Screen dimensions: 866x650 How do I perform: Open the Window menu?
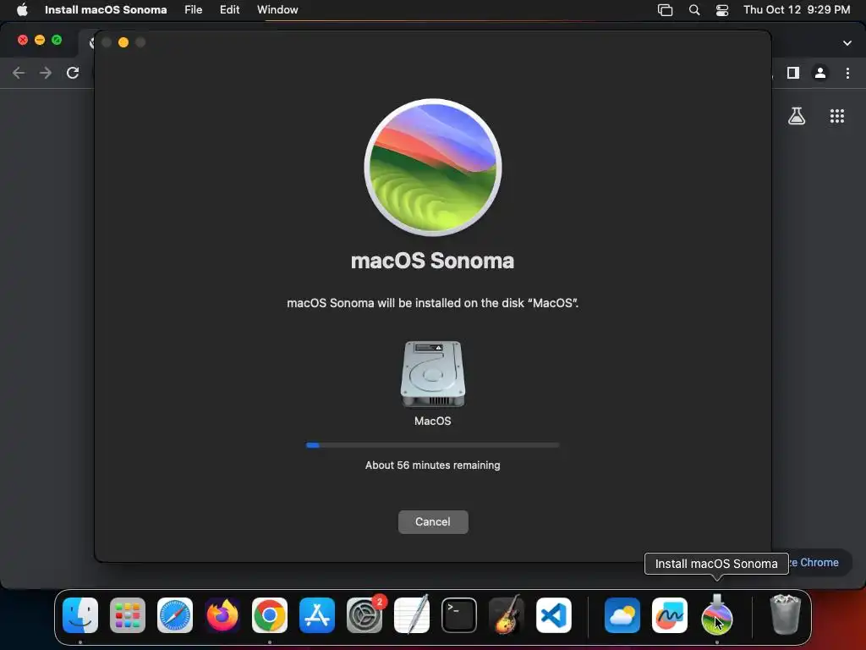click(x=277, y=9)
